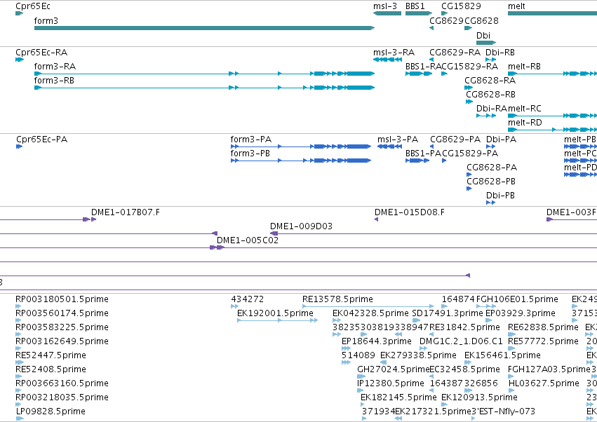Click the RE52447.5prime EST label

click(51, 355)
